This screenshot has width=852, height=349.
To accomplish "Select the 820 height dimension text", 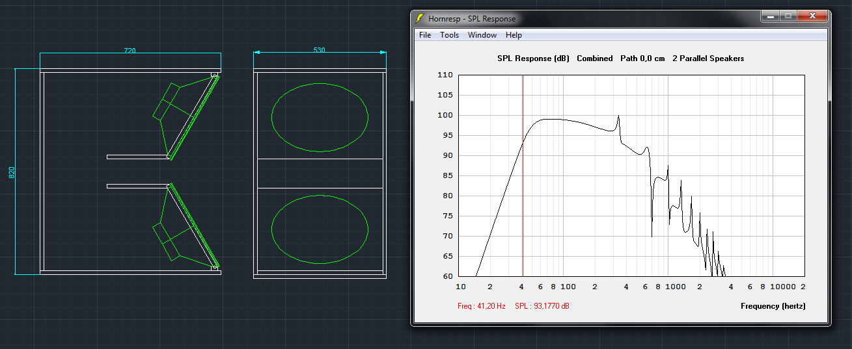I will (x=12, y=173).
